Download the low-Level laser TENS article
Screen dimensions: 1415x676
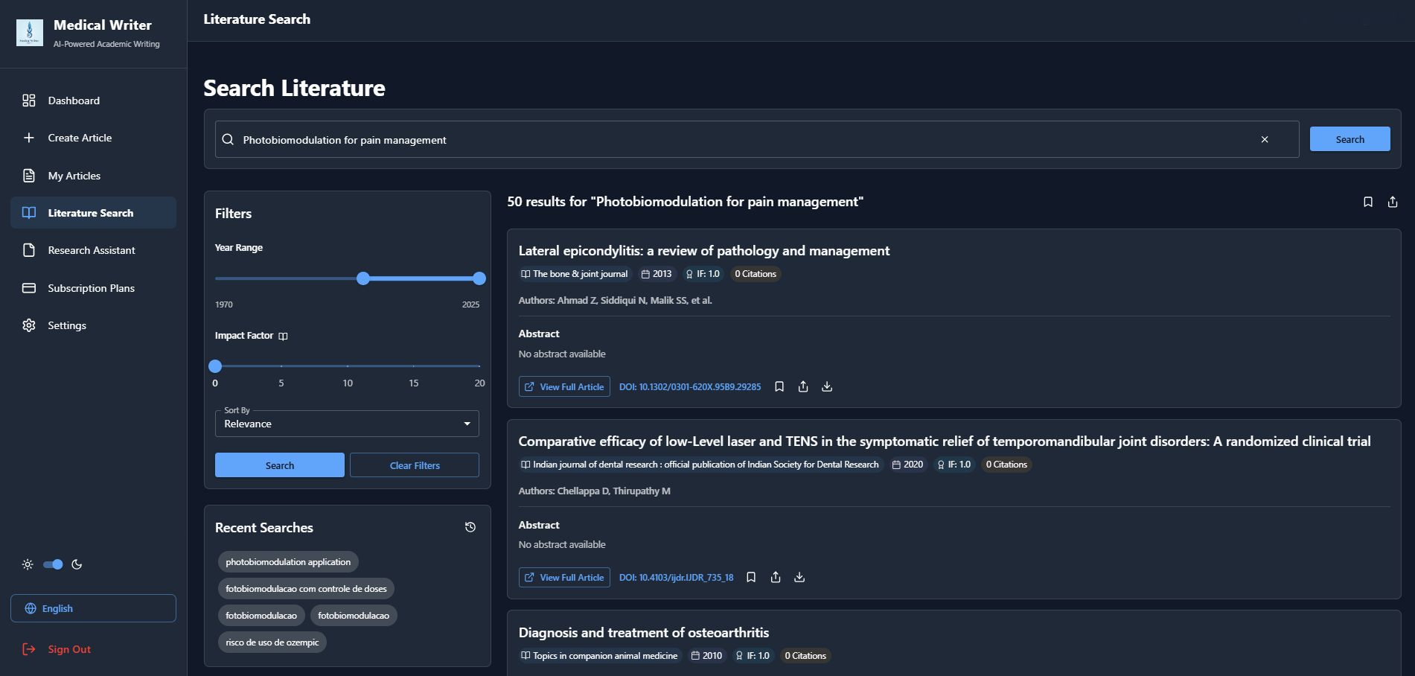pyautogui.click(x=799, y=577)
